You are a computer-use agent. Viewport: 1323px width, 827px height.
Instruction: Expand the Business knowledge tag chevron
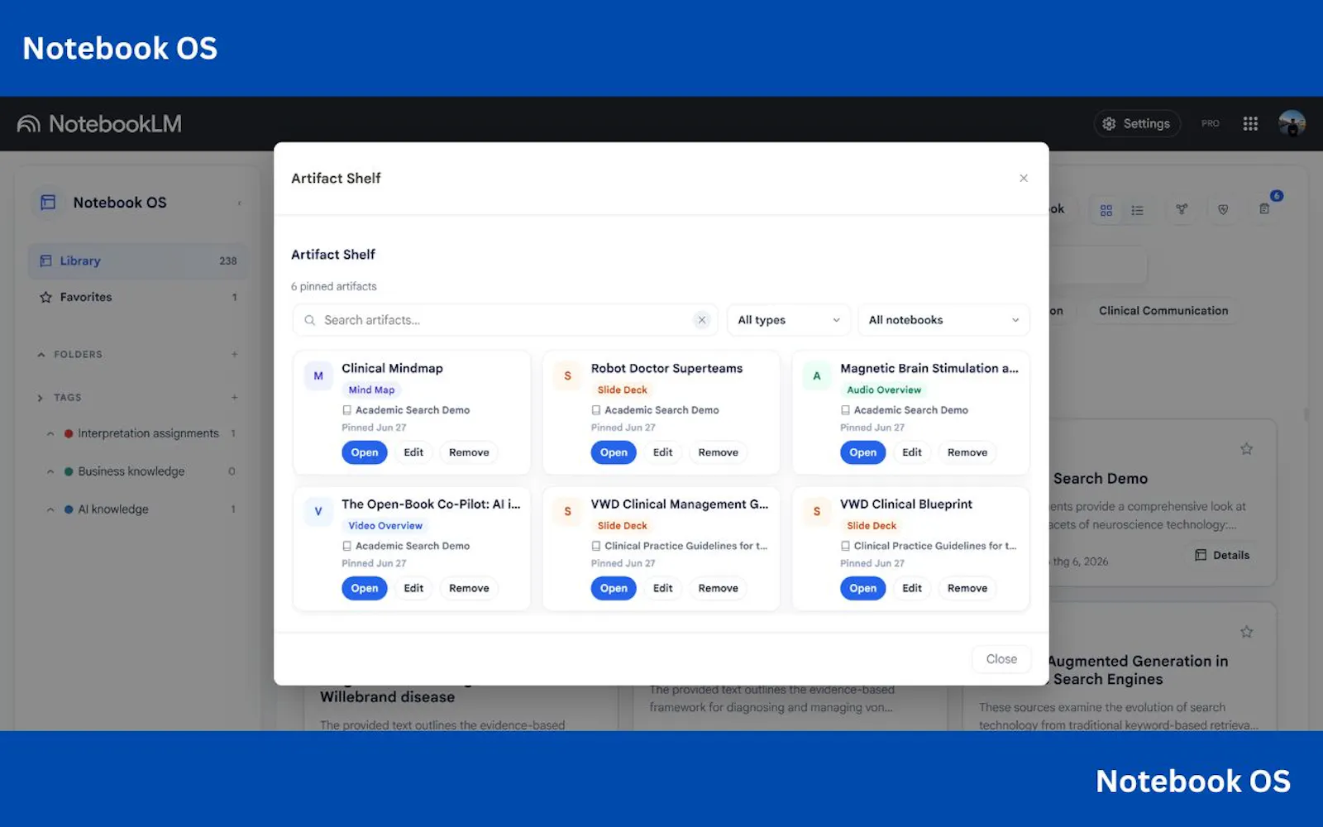50,472
